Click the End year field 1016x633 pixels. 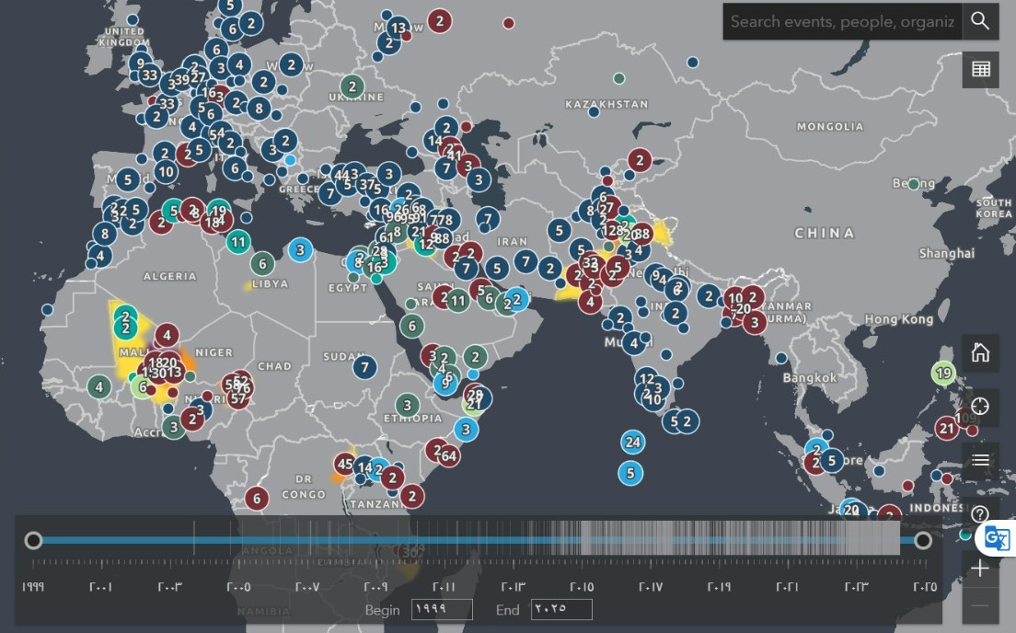click(x=560, y=609)
